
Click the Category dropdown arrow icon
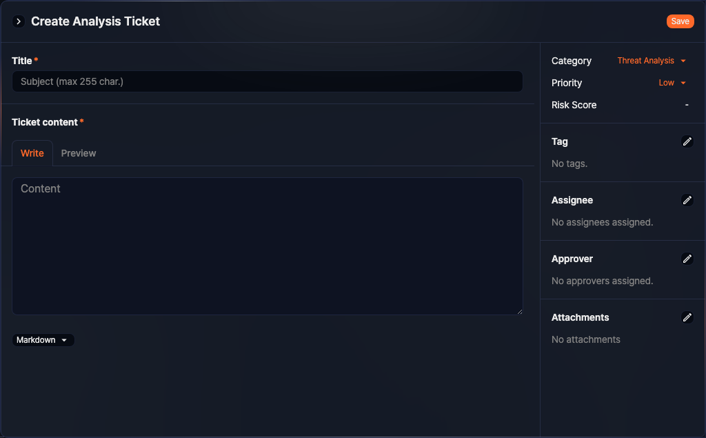pyautogui.click(x=683, y=61)
